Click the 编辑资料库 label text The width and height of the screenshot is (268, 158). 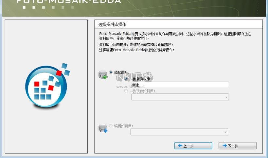(x=124, y=126)
